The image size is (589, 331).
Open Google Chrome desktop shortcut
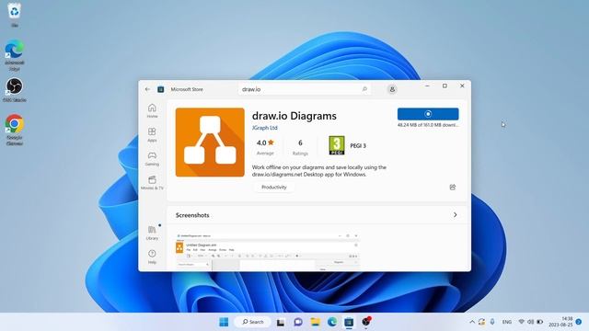15,130
